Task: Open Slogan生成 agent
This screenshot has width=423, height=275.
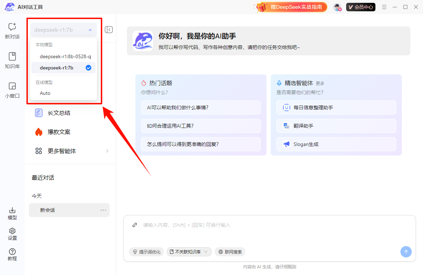Action: (336, 144)
